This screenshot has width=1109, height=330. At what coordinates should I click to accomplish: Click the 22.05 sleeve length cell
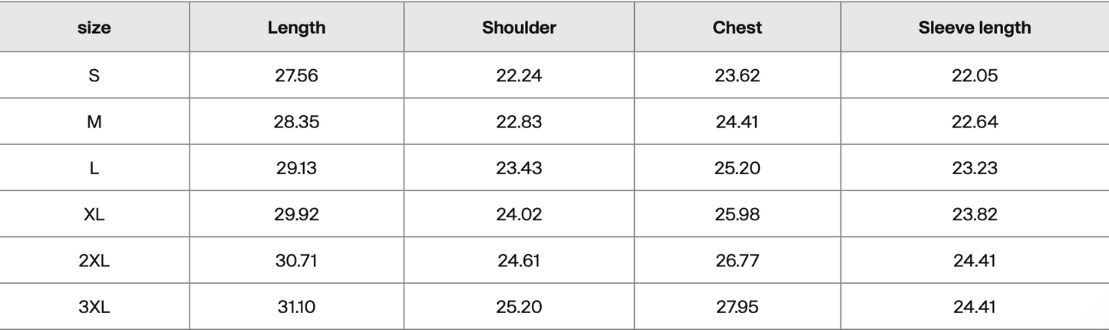point(975,75)
